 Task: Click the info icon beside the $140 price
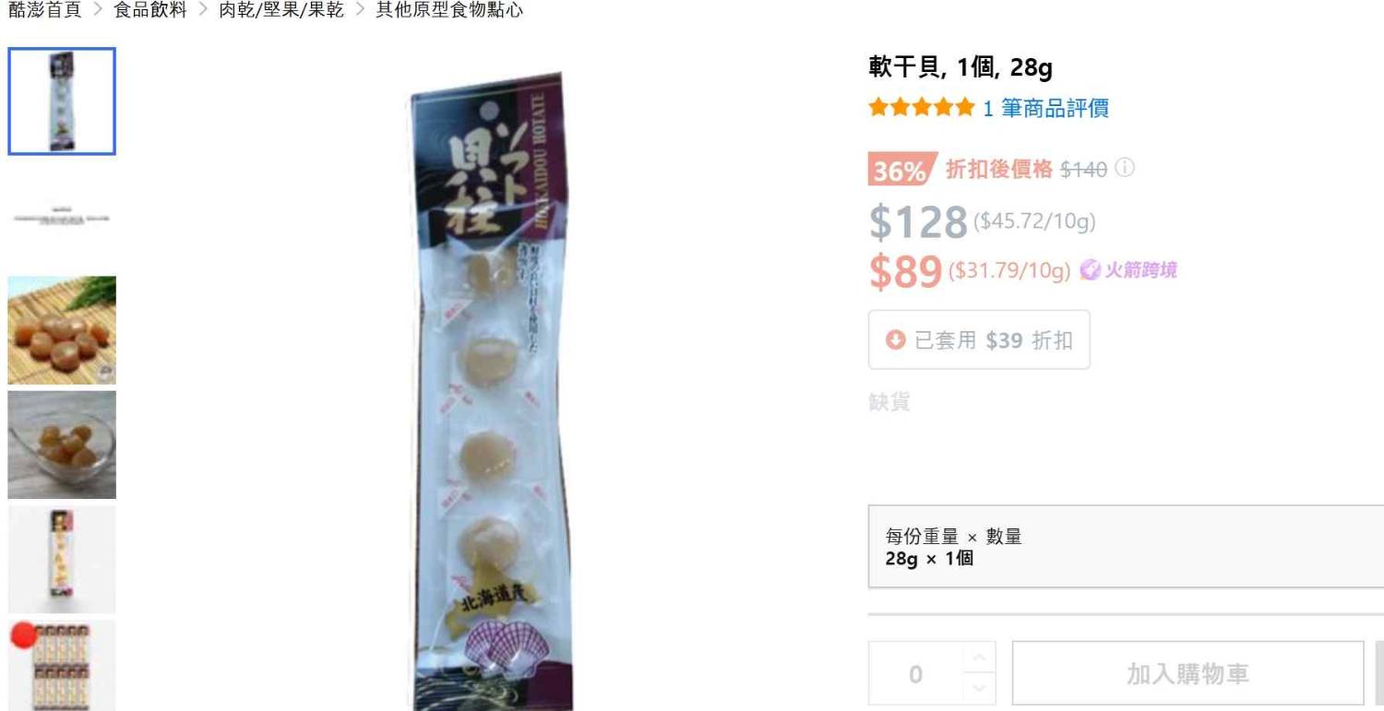click(1125, 169)
